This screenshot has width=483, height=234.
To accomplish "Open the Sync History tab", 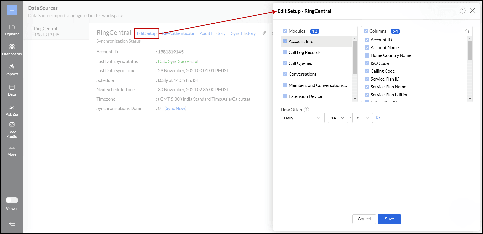I will 243,33.
